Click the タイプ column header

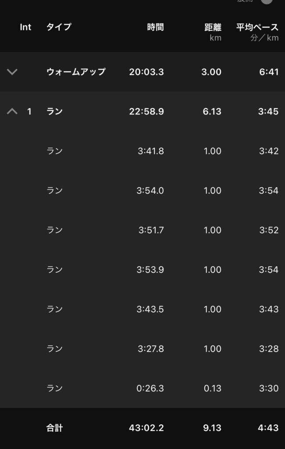[x=59, y=27]
